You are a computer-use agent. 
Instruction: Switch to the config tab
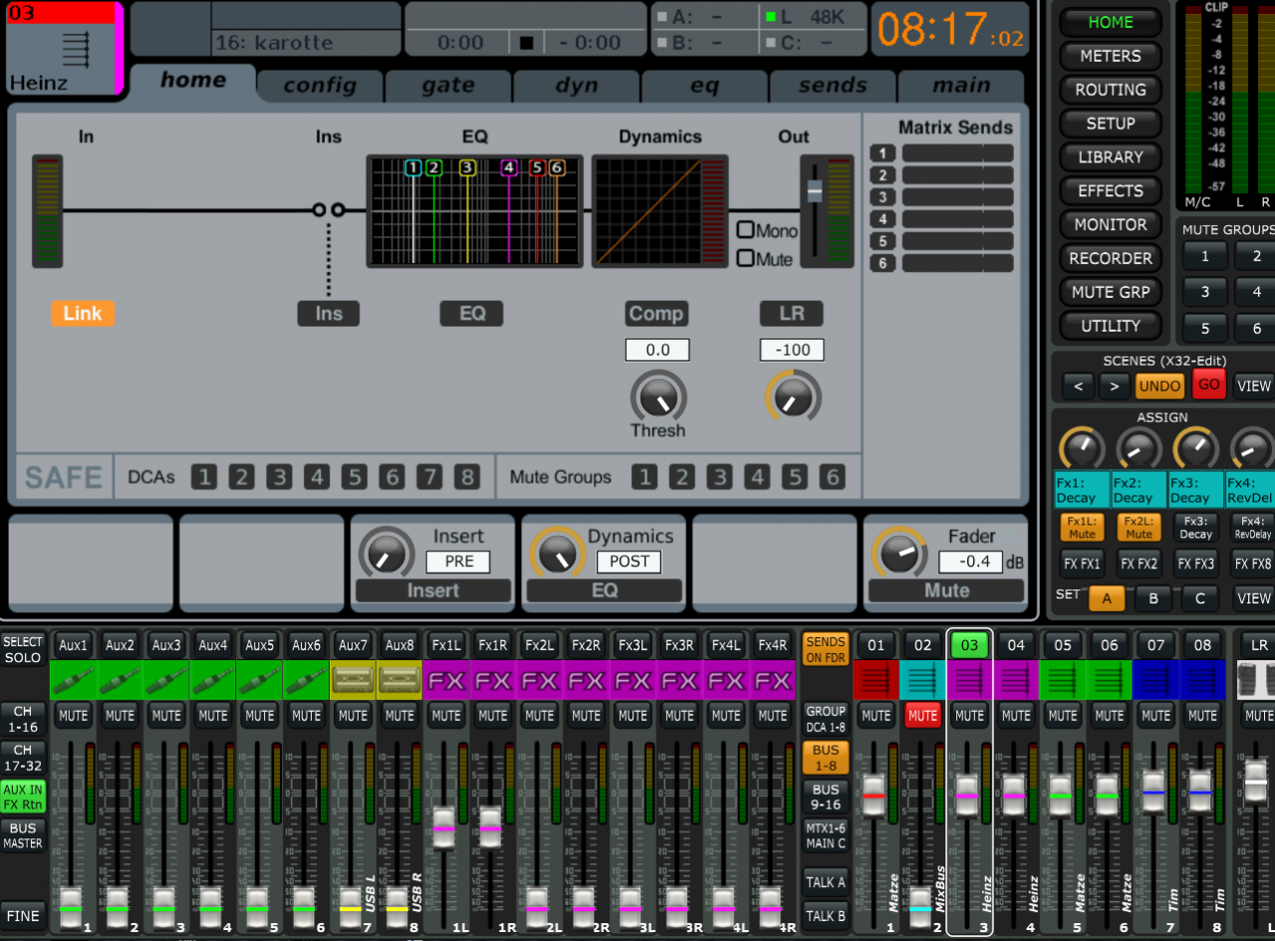320,86
